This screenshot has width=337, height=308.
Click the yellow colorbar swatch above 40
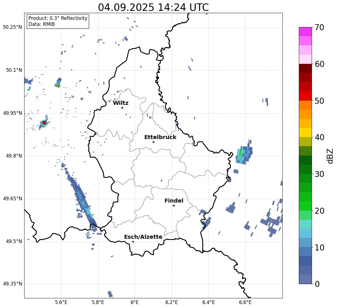click(x=305, y=132)
